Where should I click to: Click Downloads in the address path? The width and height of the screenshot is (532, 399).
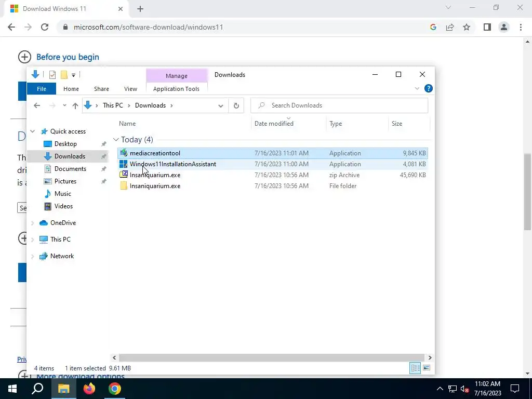(x=150, y=105)
